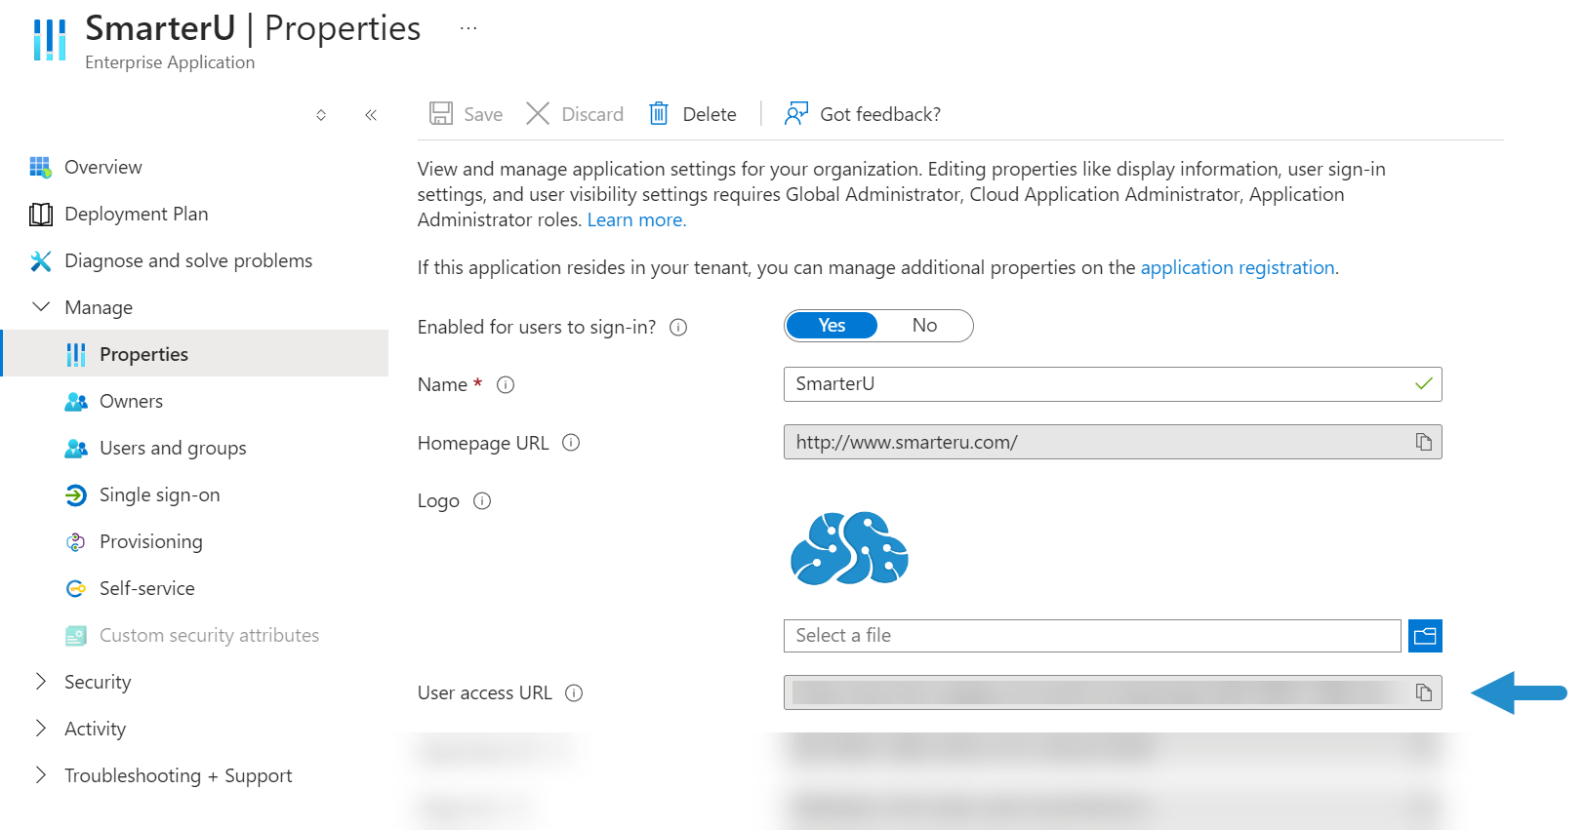Screen dimensions: 1585x830
Task: Click the Users and groups icon
Action: click(x=76, y=448)
